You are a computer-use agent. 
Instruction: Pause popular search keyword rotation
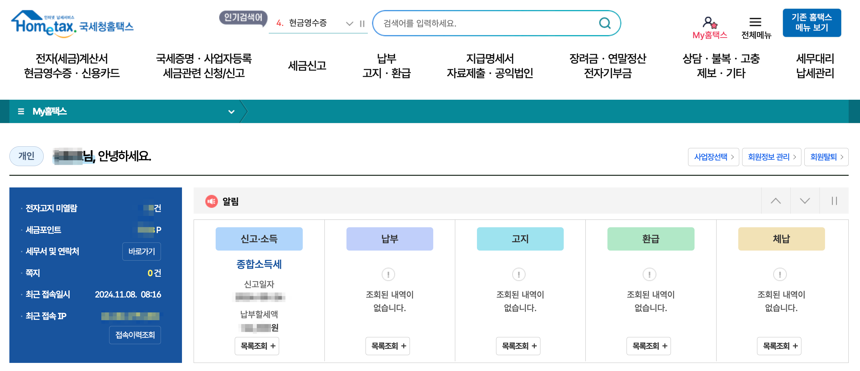[x=362, y=23]
